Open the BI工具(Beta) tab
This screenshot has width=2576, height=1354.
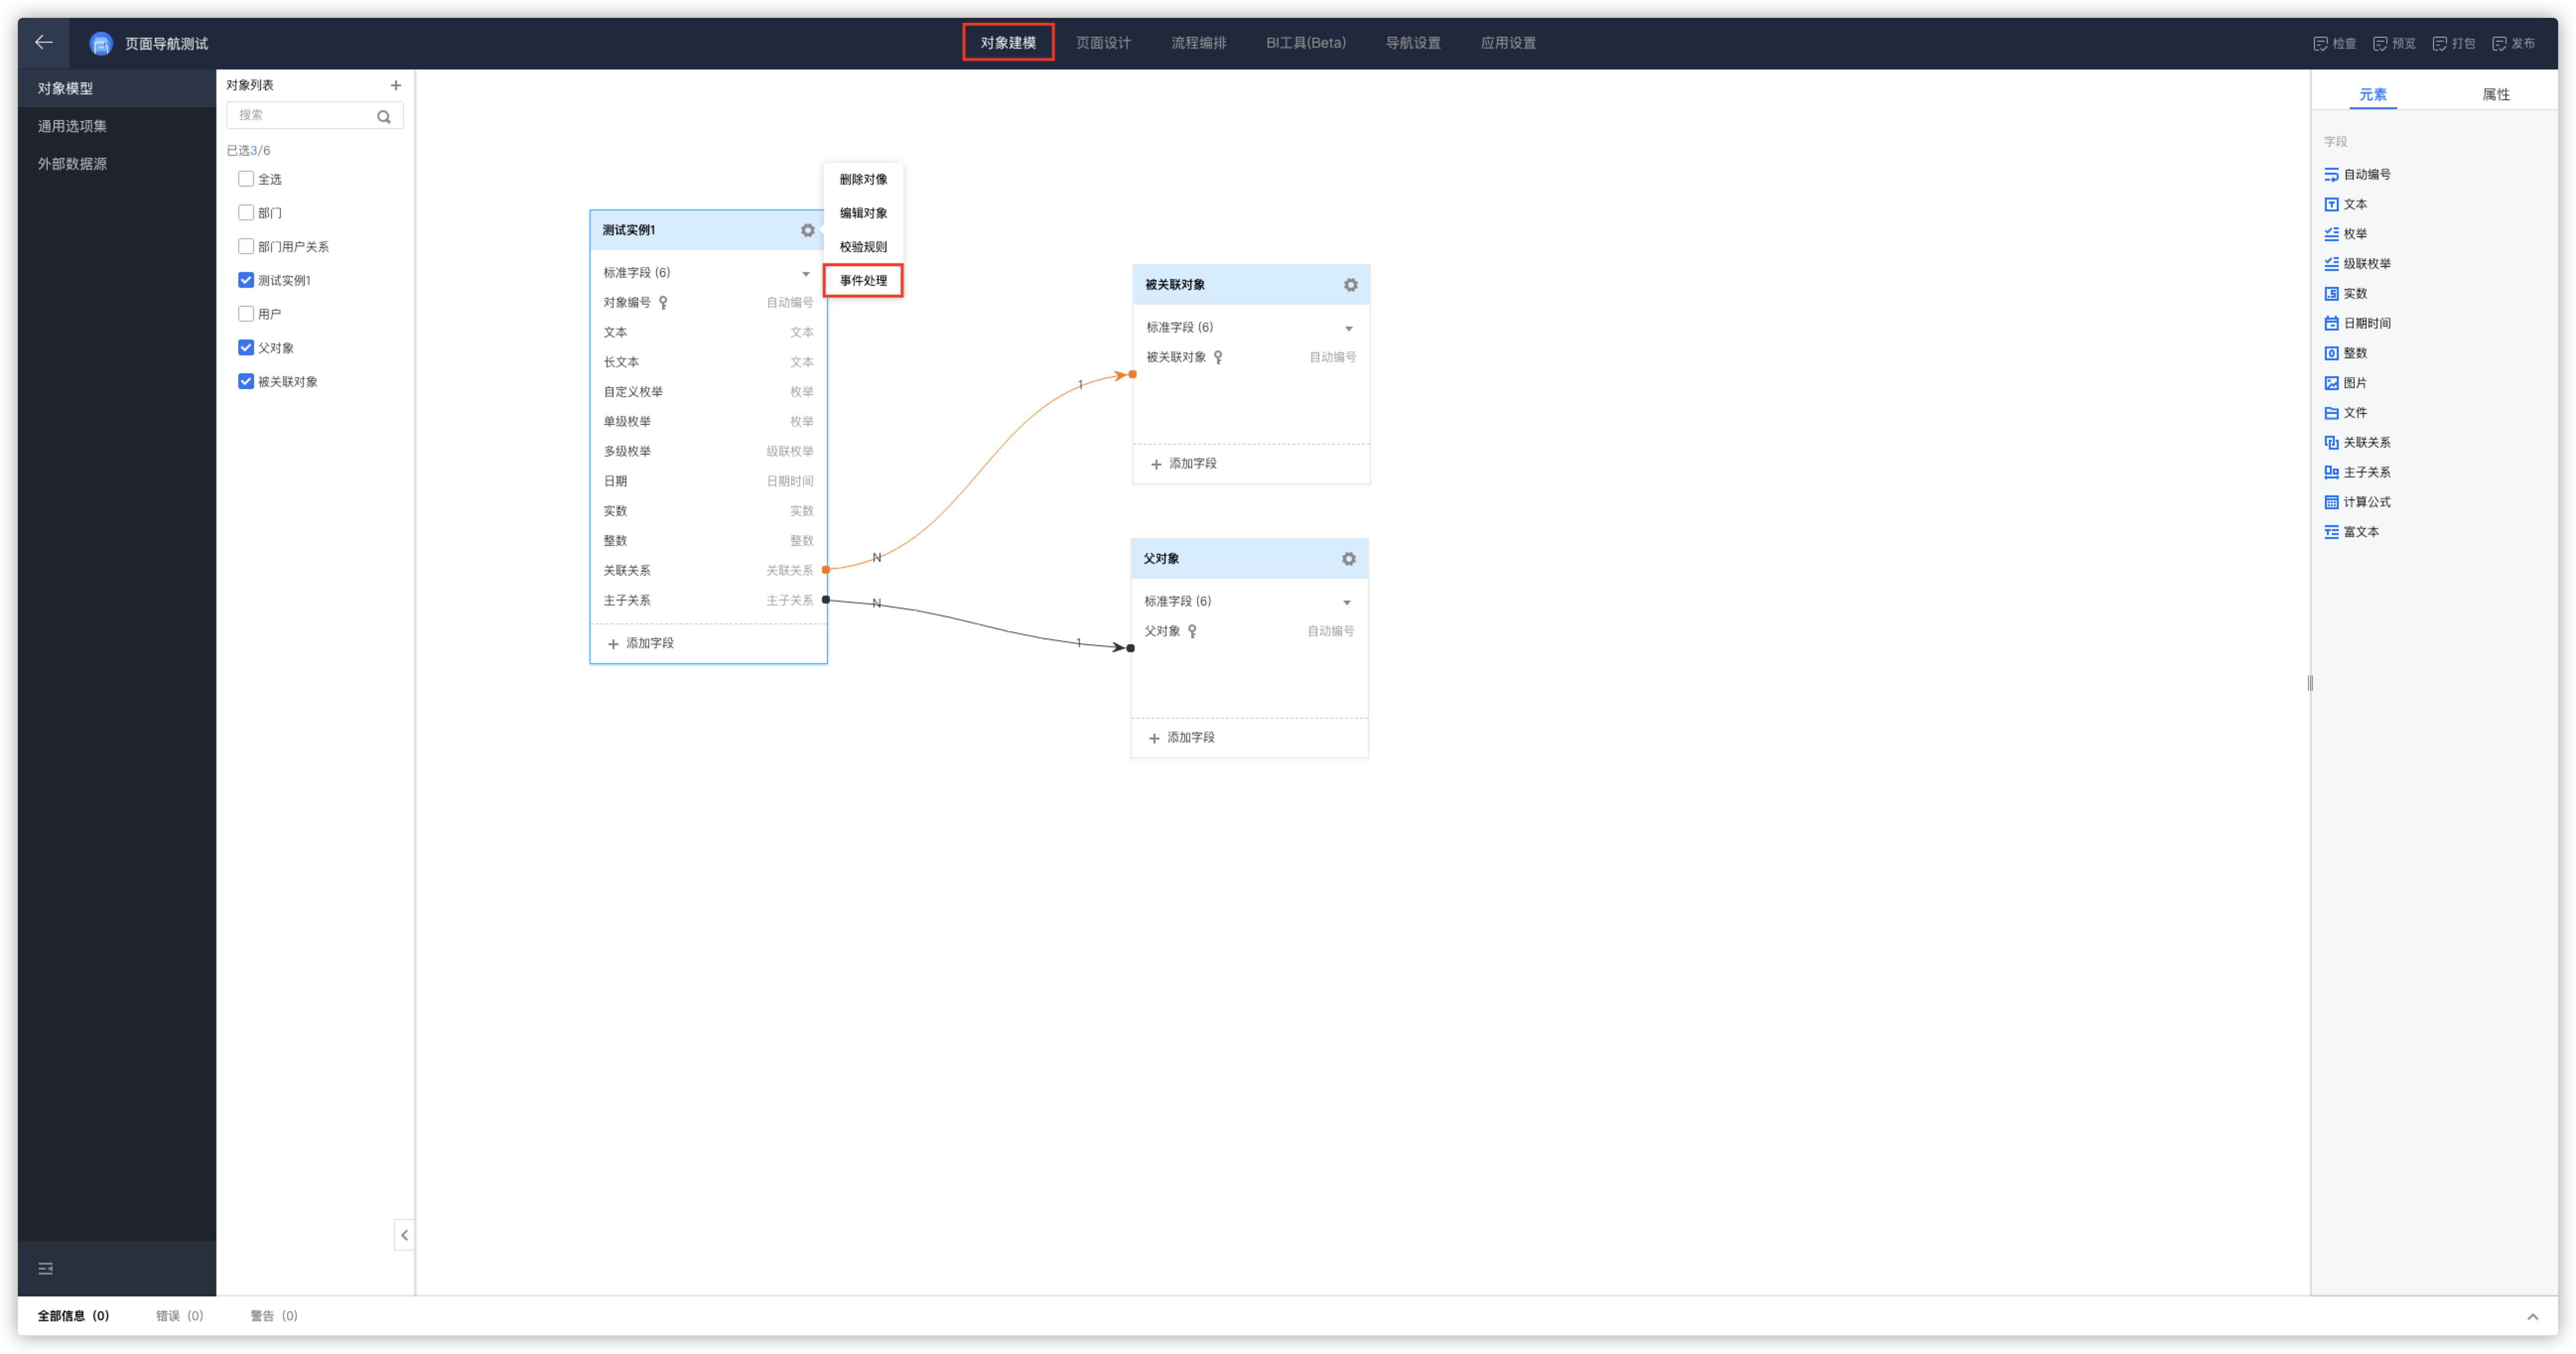pos(1306,43)
